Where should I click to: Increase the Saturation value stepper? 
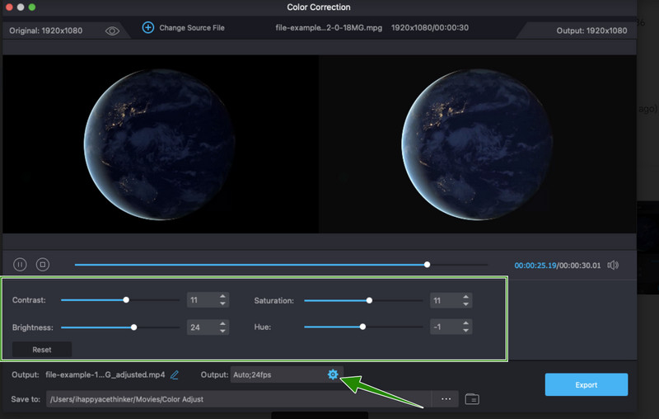pyautogui.click(x=465, y=296)
